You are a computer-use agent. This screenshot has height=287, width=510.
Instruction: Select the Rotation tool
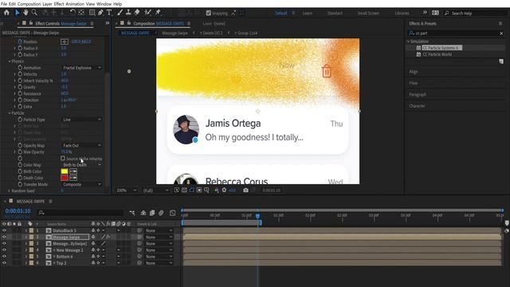point(73,13)
